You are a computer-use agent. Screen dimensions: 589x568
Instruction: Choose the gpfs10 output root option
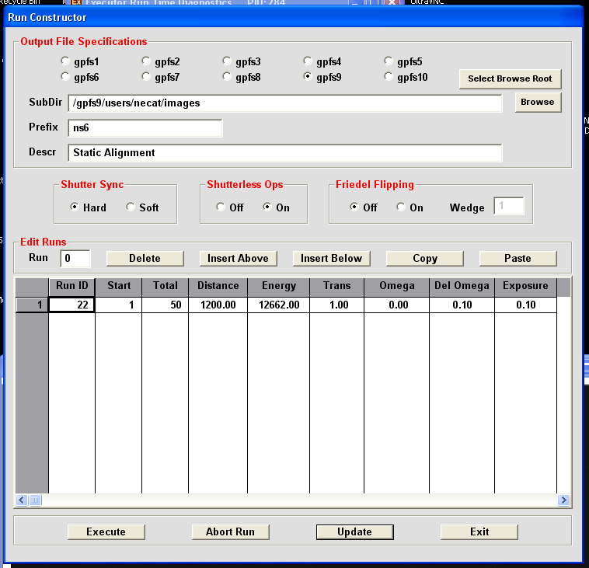click(389, 77)
